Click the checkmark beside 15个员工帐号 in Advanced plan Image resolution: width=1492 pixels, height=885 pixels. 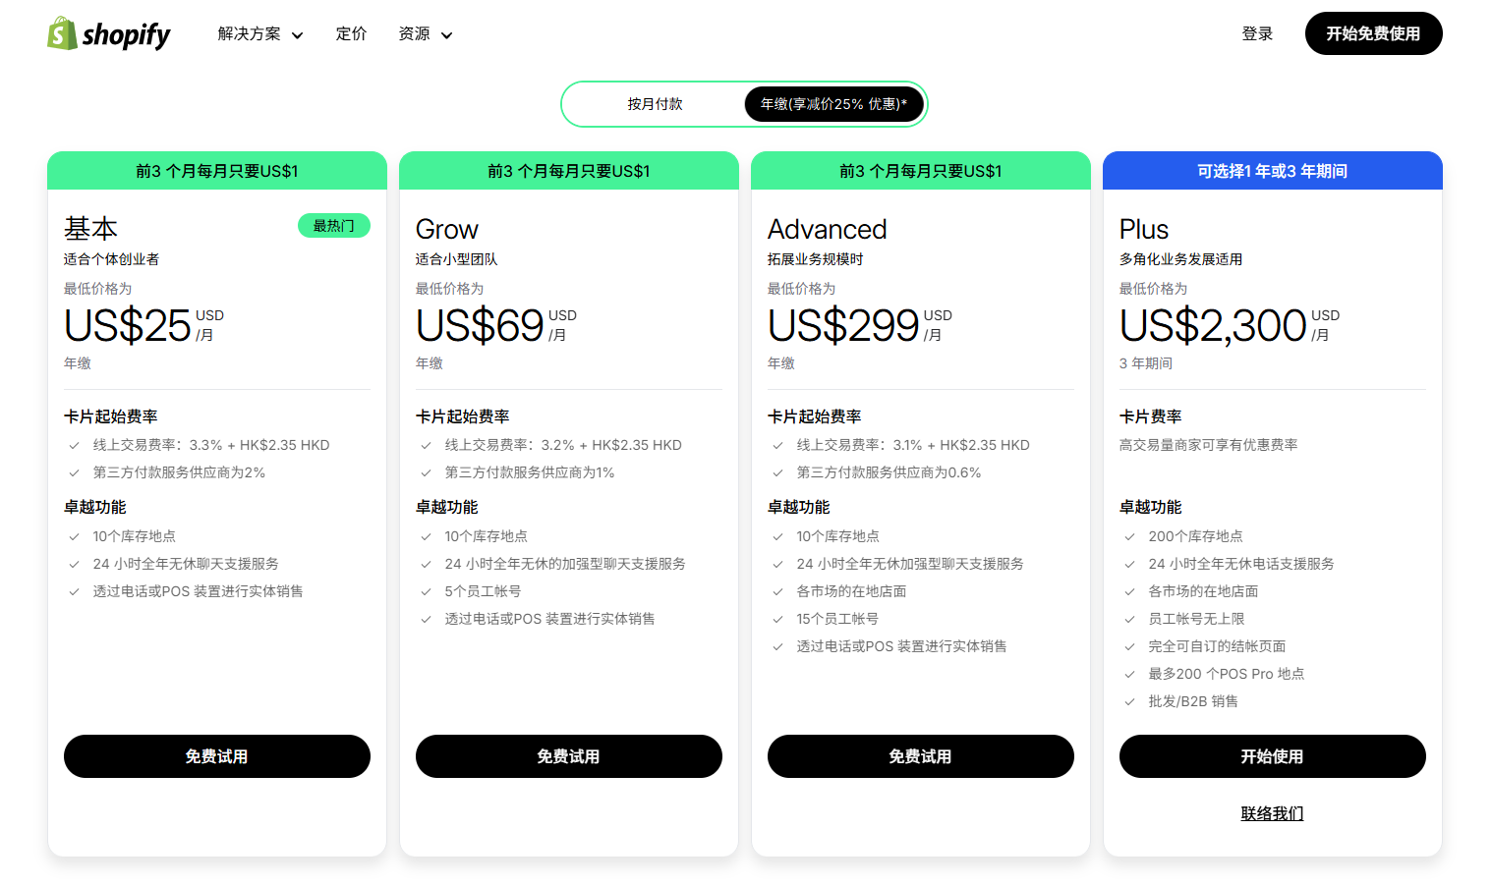(x=777, y=619)
